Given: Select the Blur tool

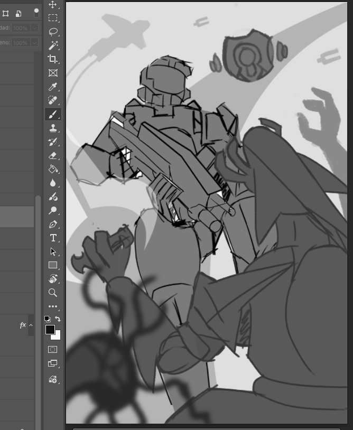Looking at the screenshot, I should 53,183.
